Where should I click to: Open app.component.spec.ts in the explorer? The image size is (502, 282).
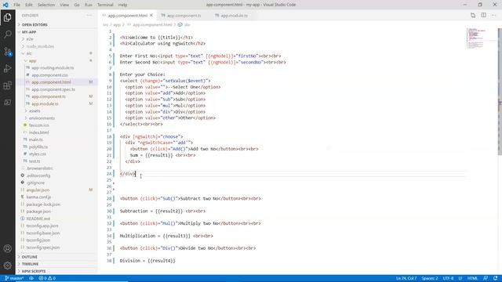coord(53,89)
